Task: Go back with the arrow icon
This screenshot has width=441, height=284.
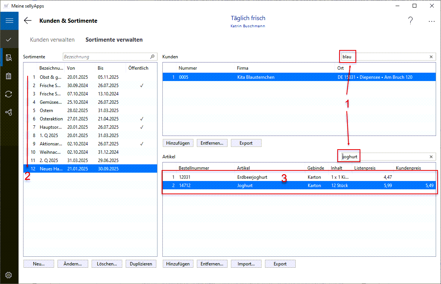Action: coord(28,21)
